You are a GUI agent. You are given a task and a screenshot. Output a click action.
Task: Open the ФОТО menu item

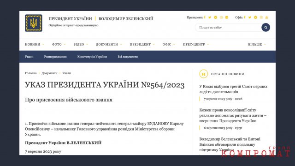click(x=57, y=44)
